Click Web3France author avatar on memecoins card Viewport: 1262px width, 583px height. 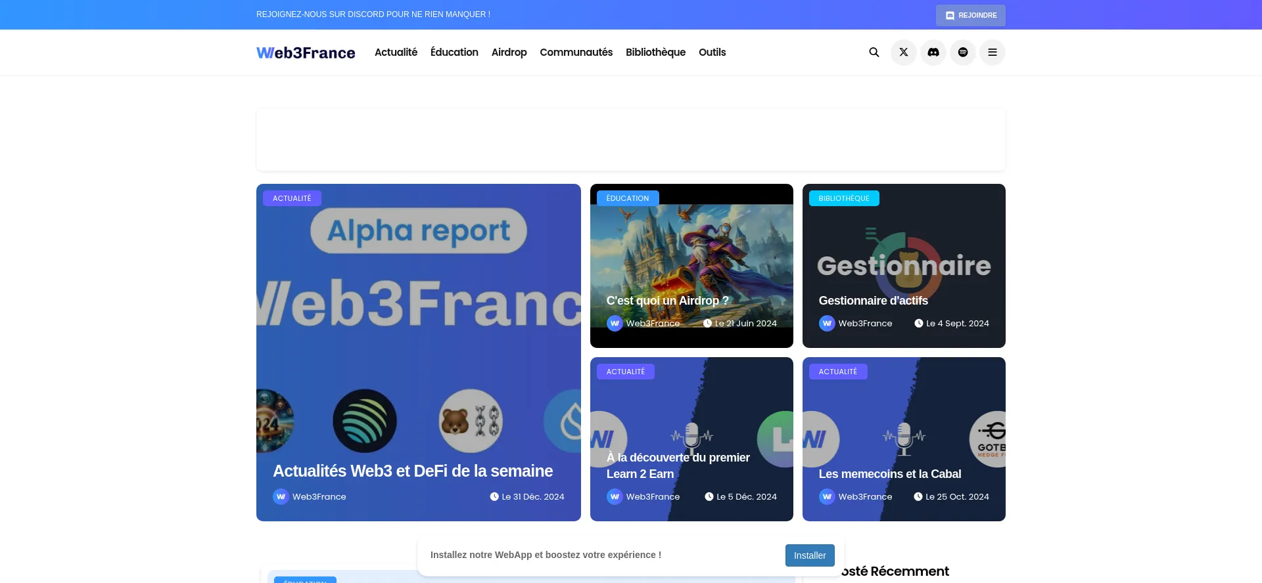(827, 496)
